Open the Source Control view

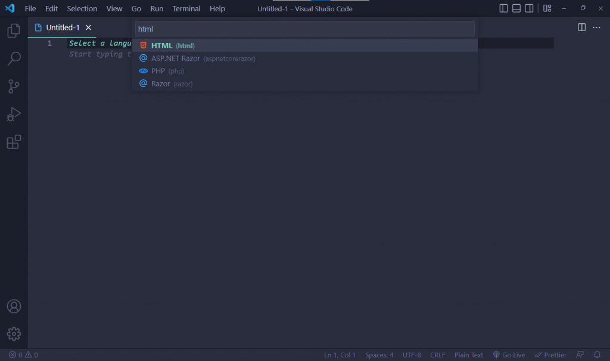pos(14,86)
